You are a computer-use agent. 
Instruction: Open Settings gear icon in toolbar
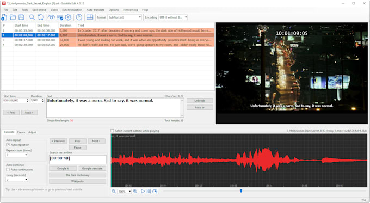coord(68,17)
